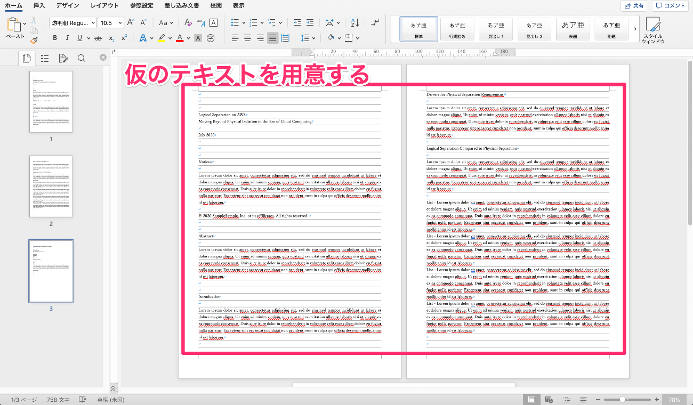Open the Styles Window pane

point(653,30)
